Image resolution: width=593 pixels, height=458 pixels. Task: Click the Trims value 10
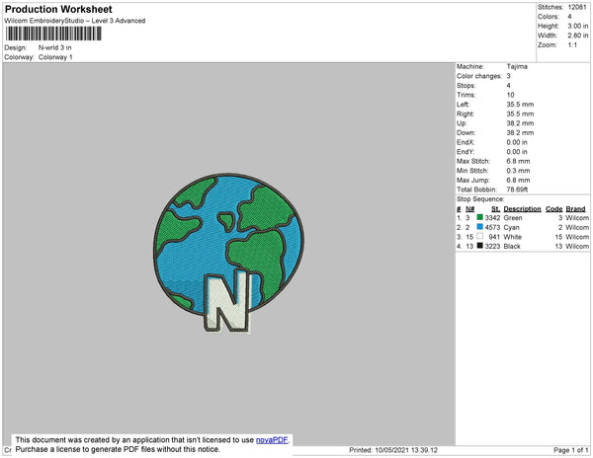click(x=511, y=95)
